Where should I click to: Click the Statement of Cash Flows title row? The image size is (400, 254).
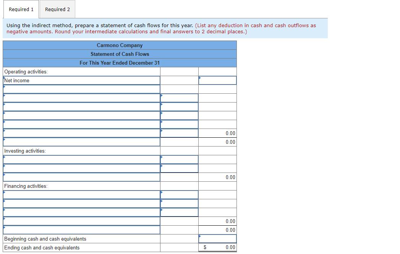point(120,54)
